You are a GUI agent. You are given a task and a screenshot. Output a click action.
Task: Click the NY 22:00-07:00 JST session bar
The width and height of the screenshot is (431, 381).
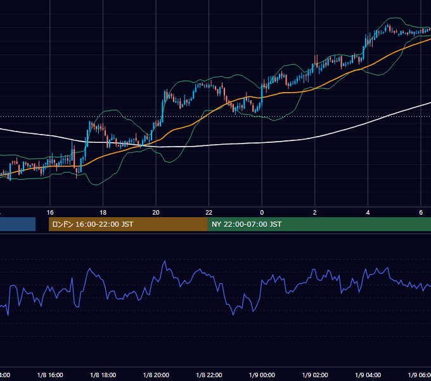click(x=319, y=224)
